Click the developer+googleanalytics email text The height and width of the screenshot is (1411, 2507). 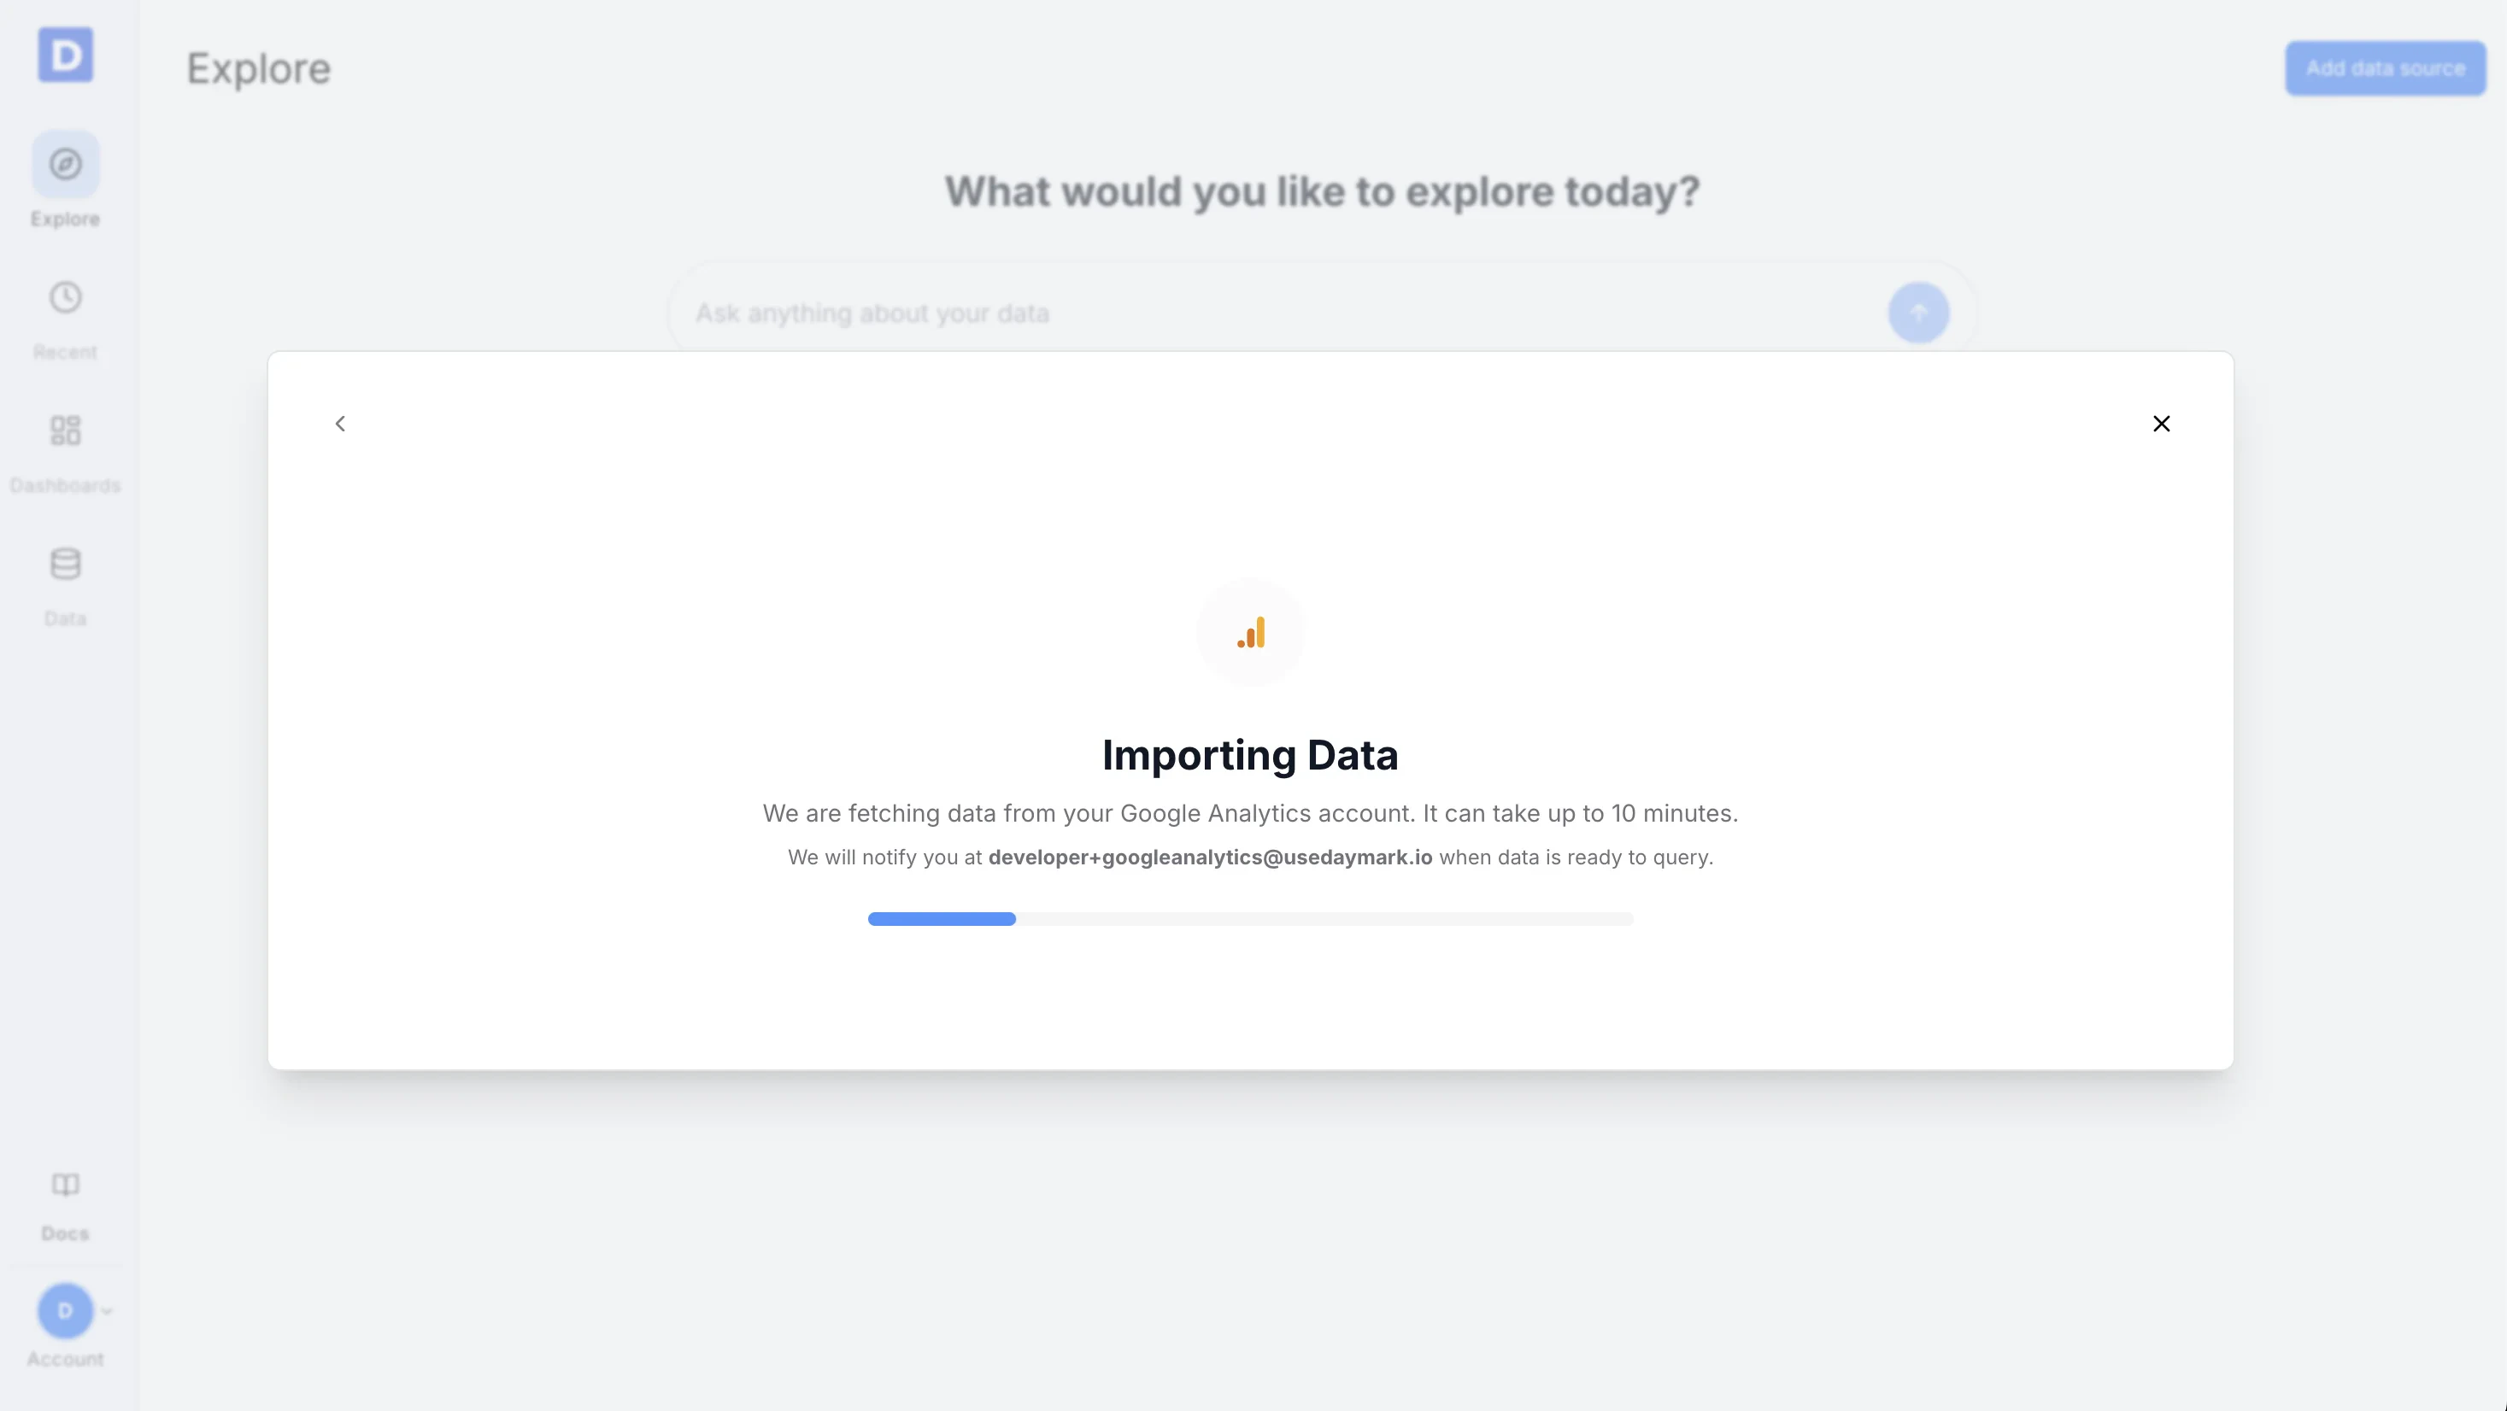pos(1210,858)
